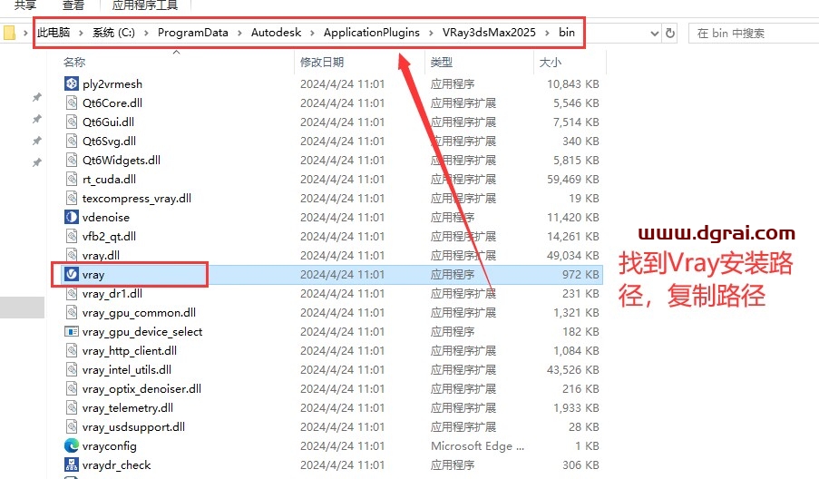The width and height of the screenshot is (819, 479).
Task: Click the Qt6Svg.dll file icon
Action: point(72,141)
